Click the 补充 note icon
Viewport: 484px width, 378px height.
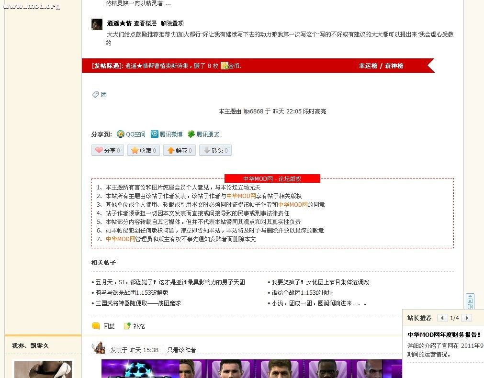pos(127,326)
